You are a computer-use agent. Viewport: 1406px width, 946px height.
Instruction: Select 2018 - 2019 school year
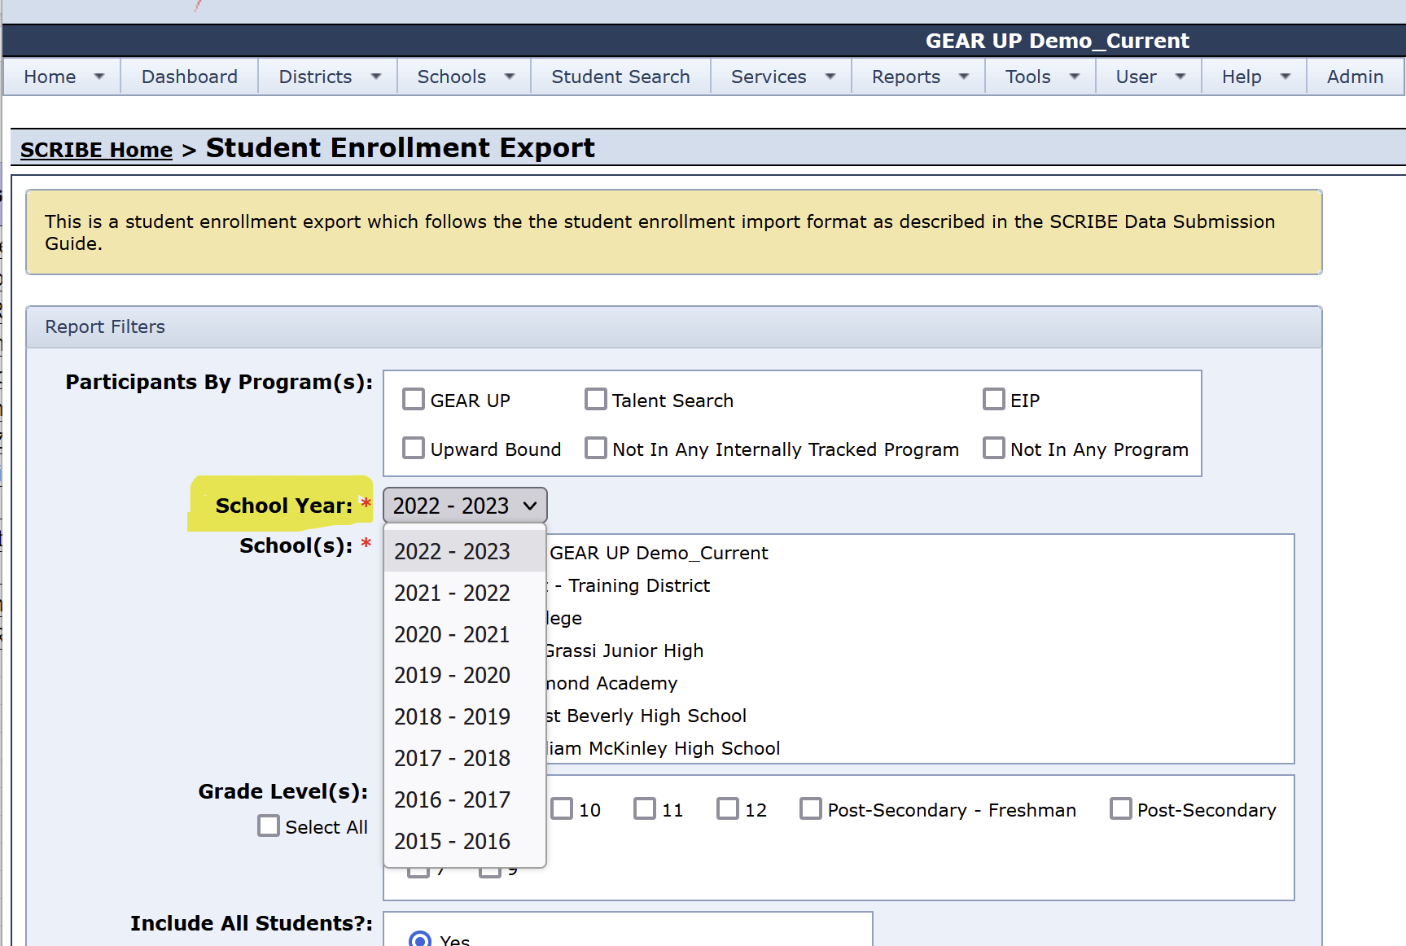point(464,716)
